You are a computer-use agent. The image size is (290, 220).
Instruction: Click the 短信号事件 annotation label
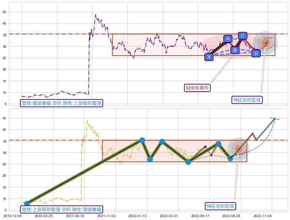tap(197, 88)
